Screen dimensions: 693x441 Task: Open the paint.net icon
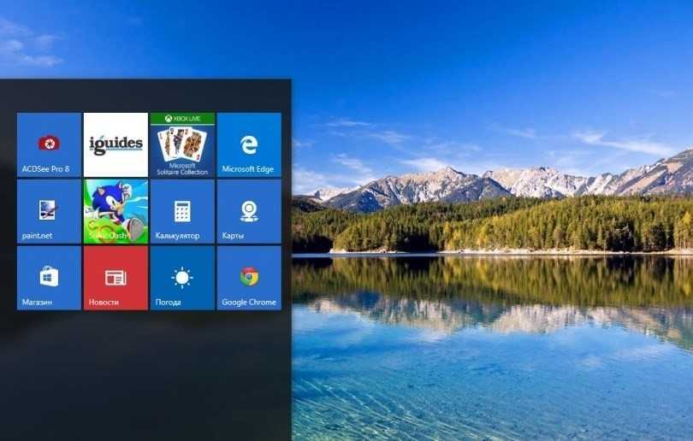[49, 209]
